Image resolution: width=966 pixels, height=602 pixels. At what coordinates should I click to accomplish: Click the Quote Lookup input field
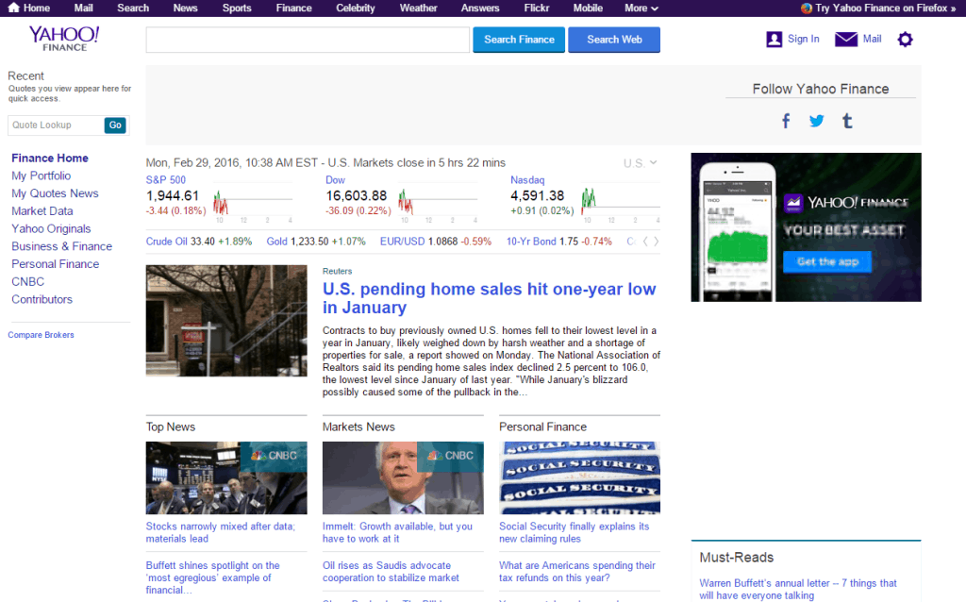(55, 125)
